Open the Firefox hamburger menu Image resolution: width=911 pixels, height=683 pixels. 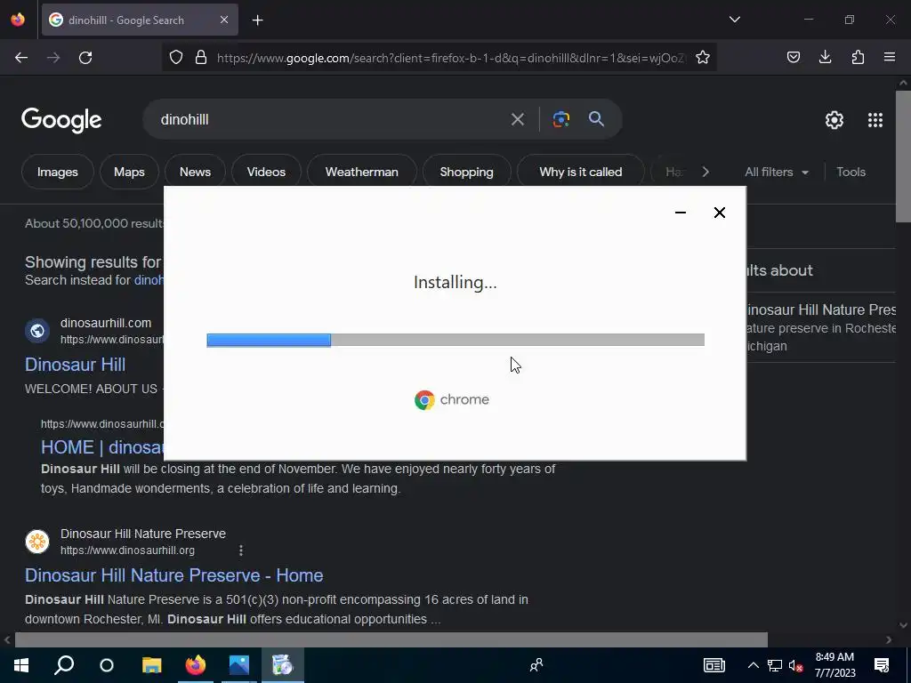tap(890, 57)
